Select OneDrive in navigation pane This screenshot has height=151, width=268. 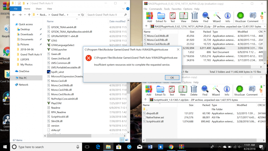24,71
